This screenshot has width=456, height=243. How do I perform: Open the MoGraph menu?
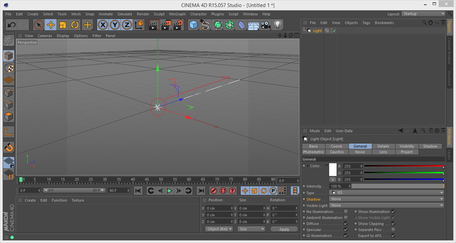[x=177, y=14]
